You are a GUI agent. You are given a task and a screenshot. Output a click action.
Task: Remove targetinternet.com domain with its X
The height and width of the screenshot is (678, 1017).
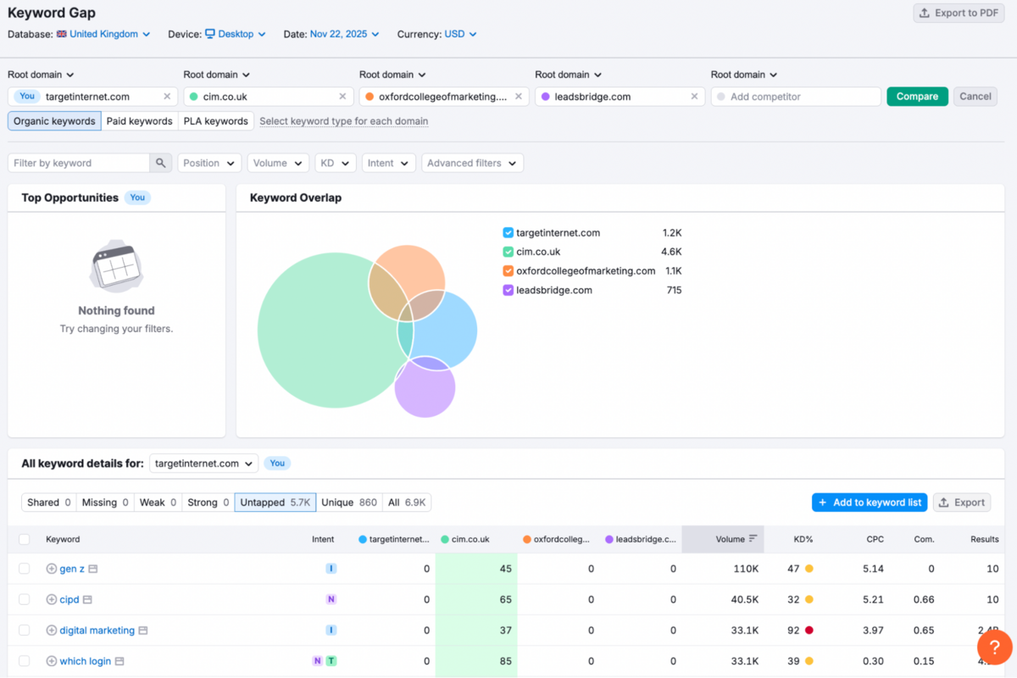click(167, 97)
